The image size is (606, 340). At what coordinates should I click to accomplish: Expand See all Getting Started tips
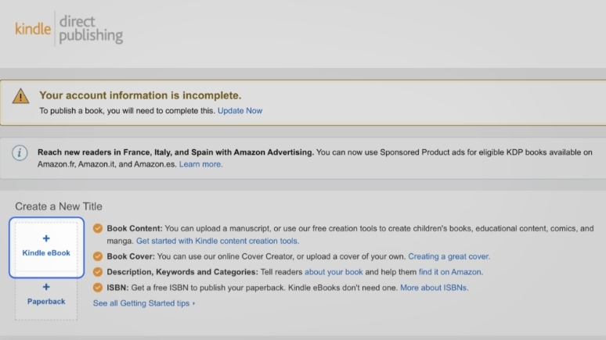(x=143, y=303)
